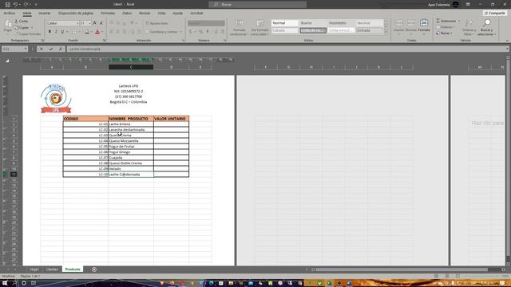Click the red font color icon
511x287 pixels.
(97, 32)
